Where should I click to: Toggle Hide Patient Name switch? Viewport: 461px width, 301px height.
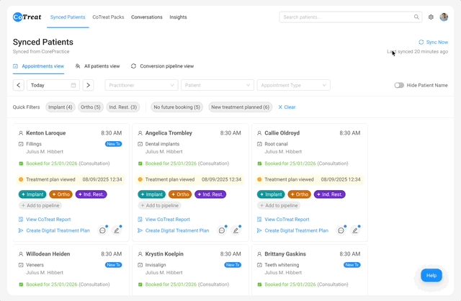tap(399, 85)
